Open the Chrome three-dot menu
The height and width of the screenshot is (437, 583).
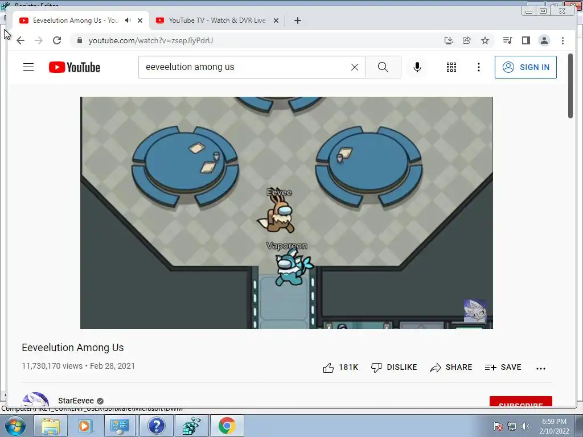[x=563, y=40]
